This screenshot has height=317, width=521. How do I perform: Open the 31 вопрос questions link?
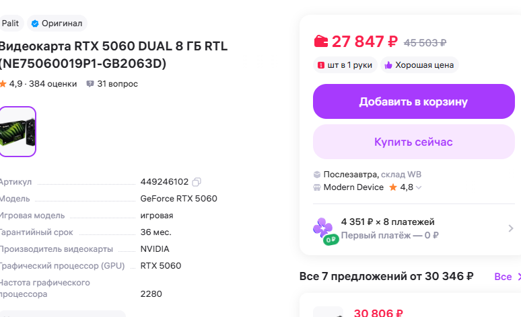pyautogui.click(x=117, y=84)
